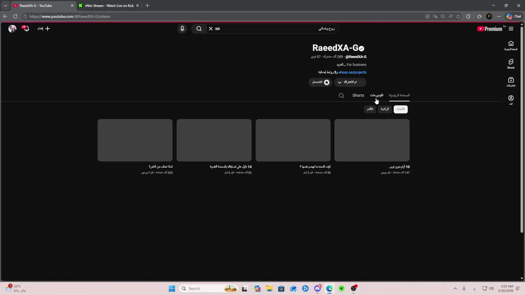The image size is (525, 295).
Task: Open the ehsan.sa/projects link
Action: (352, 72)
